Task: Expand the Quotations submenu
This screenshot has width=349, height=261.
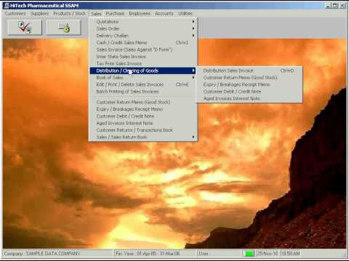Action: [143, 22]
